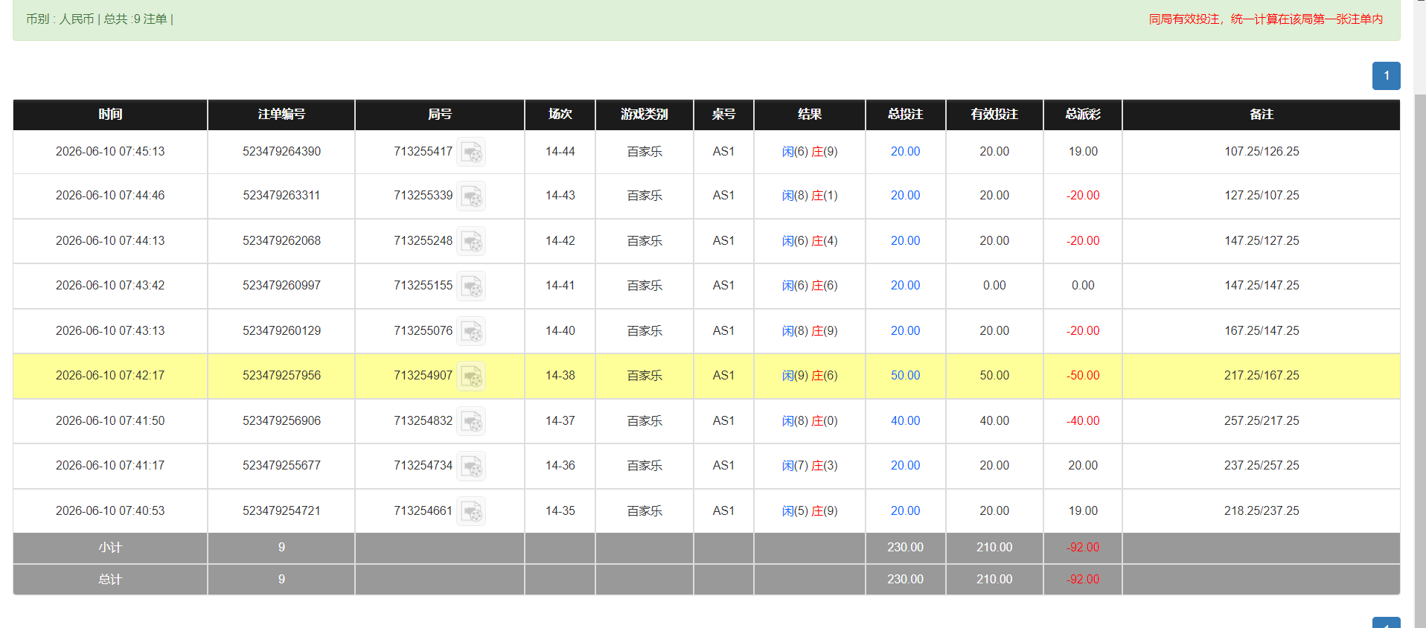Click result 闲(7) 庄(3)
The height and width of the screenshot is (628, 1426).
tap(810, 465)
